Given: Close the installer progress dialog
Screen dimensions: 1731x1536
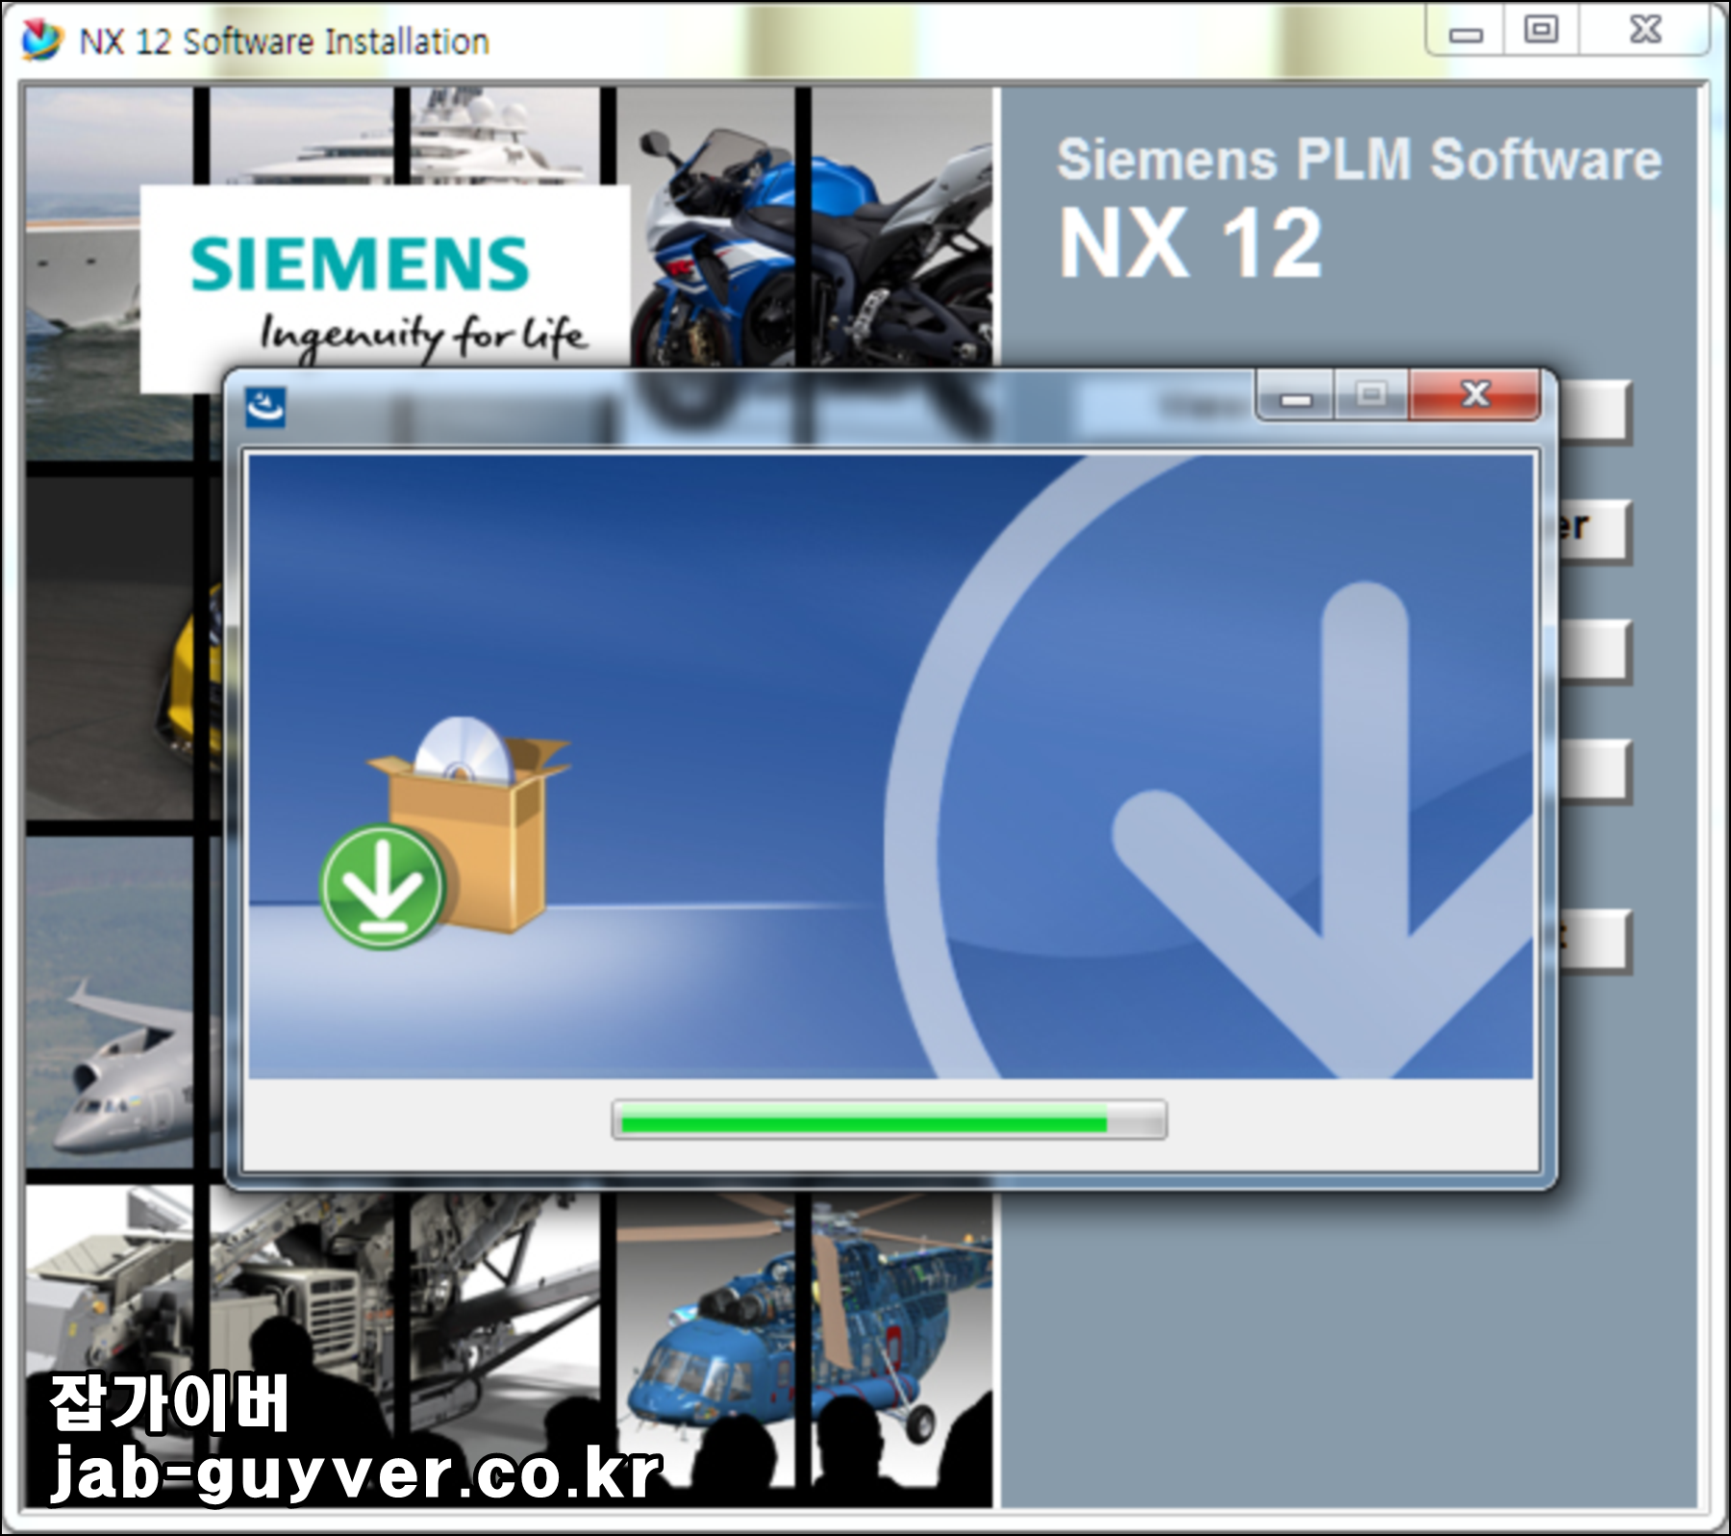Looking at the screenshot, I should click(x=1474, y=394).
